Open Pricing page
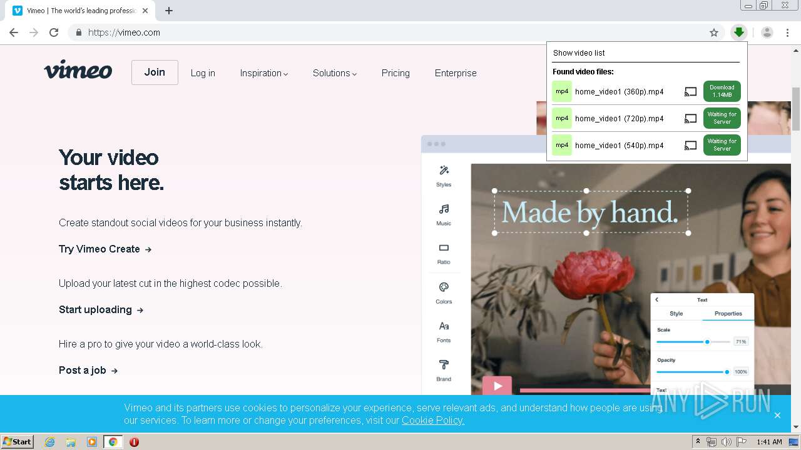 [395, 73]
